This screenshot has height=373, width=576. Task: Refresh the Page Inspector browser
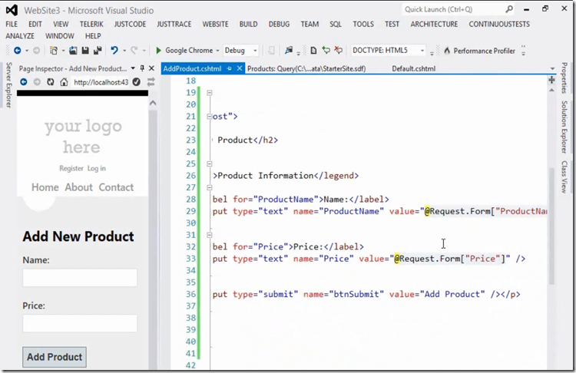point(51,82)
